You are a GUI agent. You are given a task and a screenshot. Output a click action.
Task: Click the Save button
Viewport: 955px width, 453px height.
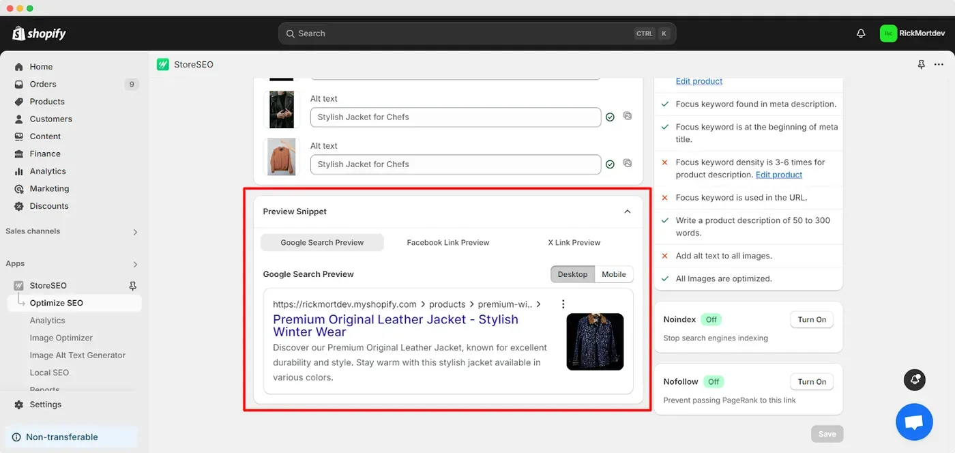click(827, 434)
